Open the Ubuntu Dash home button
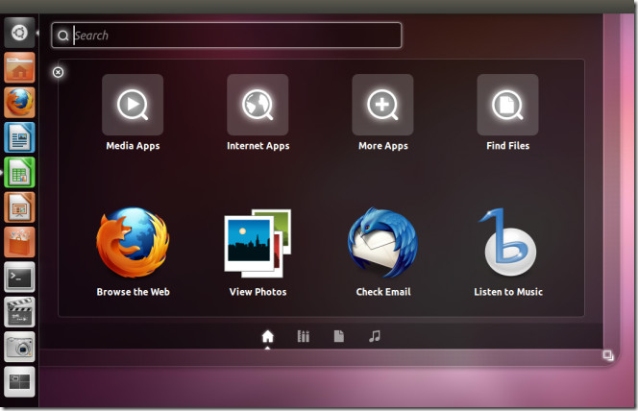This screenshot has width=638, height=411. (x=19, y=33)
